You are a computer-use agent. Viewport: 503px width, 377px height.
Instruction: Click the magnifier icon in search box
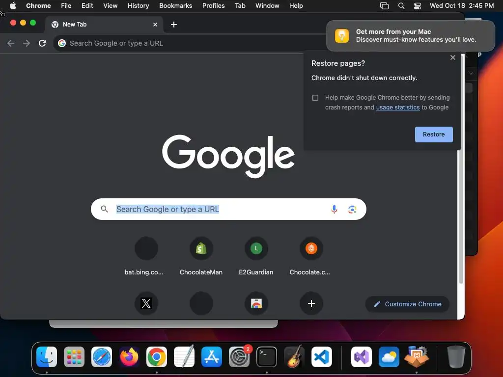(104, 209)
